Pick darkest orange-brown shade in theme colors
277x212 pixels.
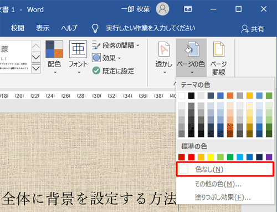click(x=230, y=134)
